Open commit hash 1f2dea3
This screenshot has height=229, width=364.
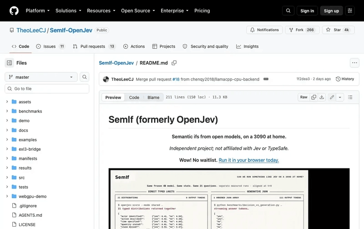click(303, 79)
